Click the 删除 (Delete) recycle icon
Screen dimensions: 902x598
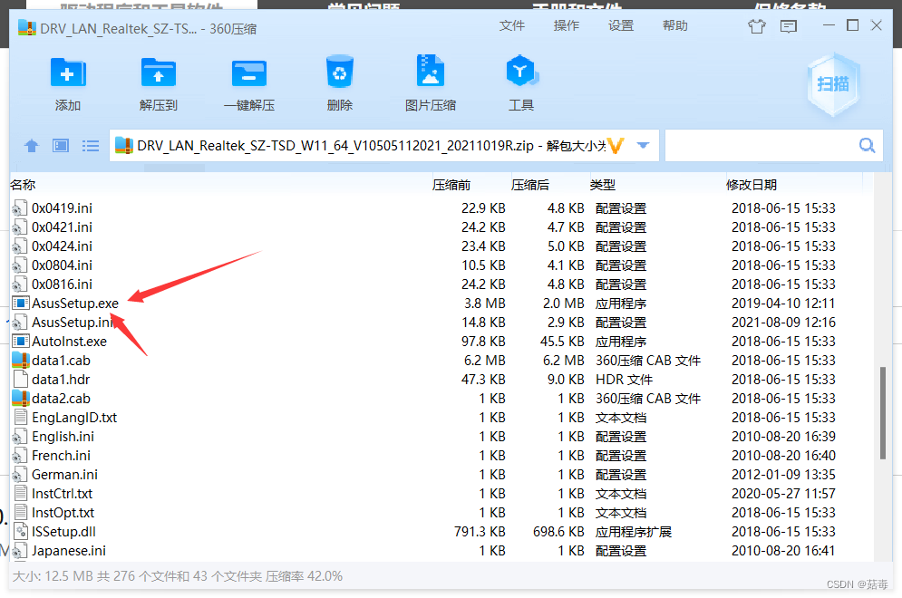tap(339, 72)
